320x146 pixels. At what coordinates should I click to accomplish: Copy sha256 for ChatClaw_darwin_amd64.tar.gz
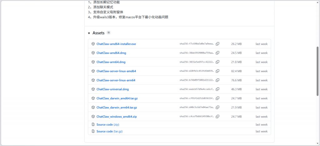tap(217, 98)
